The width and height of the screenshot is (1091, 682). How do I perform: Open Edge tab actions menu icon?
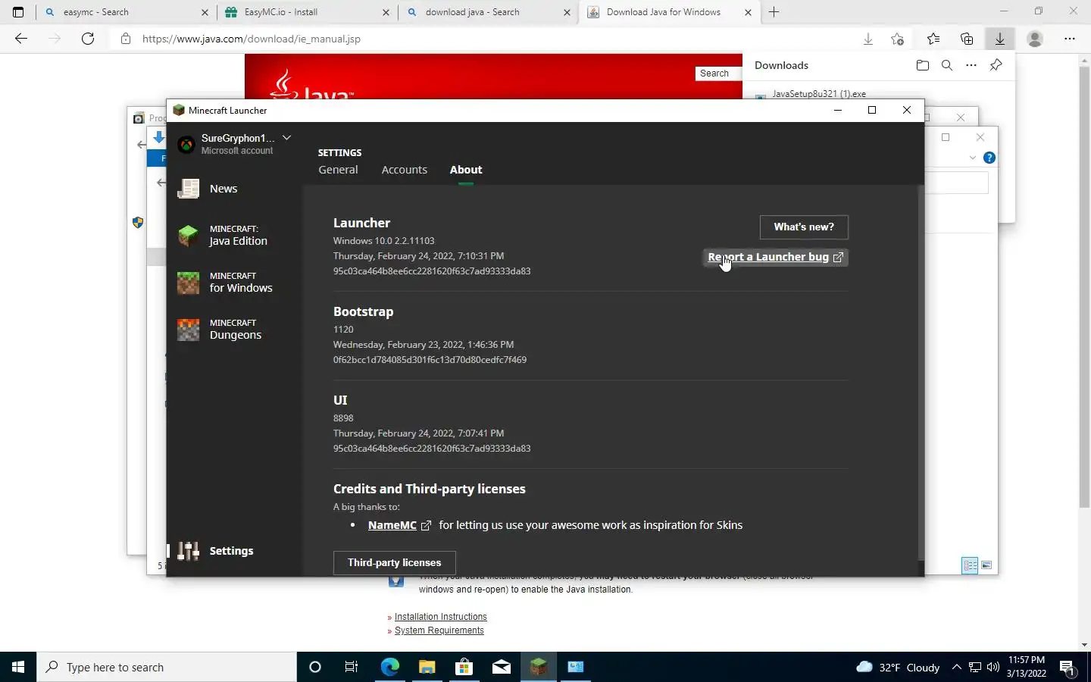pos(18,12)
